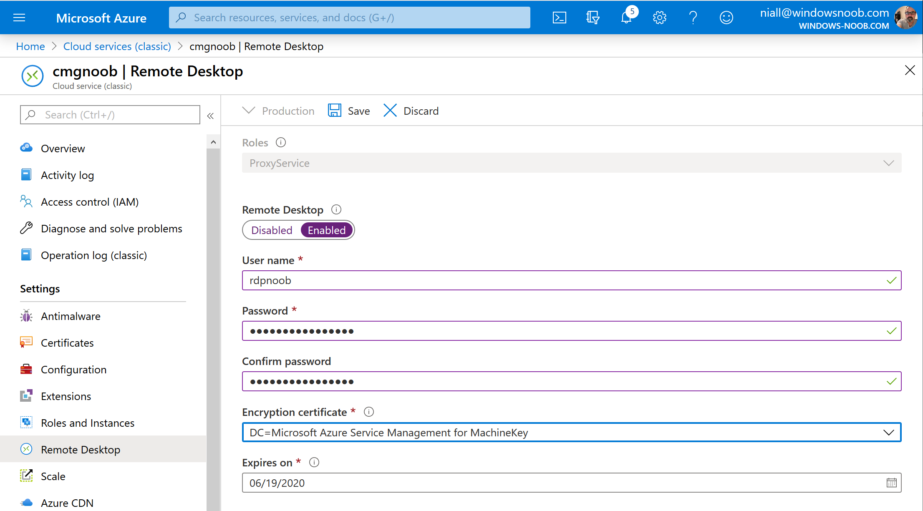Click the Confirm password field
This screenshot has width=923, height=511.
[572, 381]
